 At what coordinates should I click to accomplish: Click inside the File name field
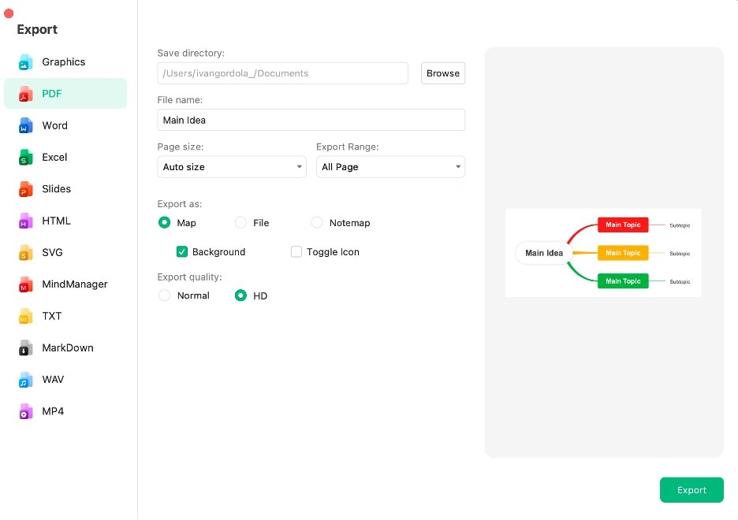click(311, 120)
